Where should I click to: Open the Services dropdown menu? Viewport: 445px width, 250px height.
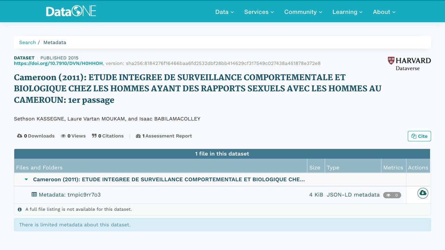pyautogui.click(x=259, y=12)
